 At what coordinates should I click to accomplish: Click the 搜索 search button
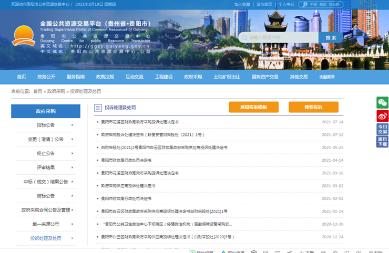331,38
